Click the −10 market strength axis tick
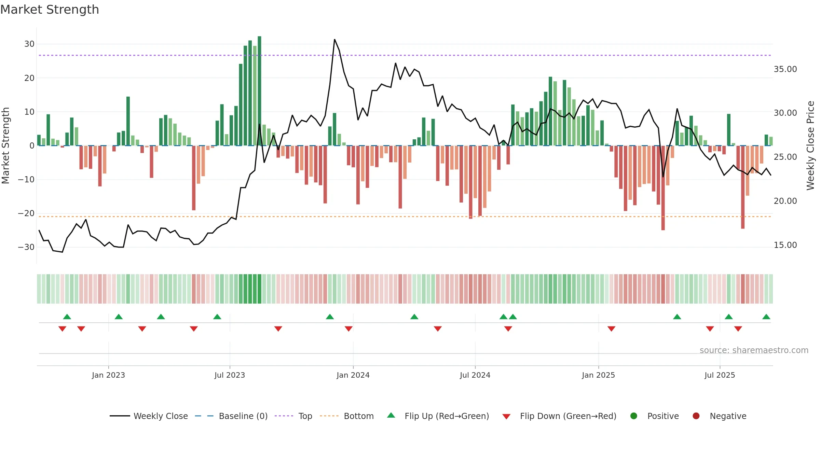This screenshot has height=461, width=820. coord(26,180)
